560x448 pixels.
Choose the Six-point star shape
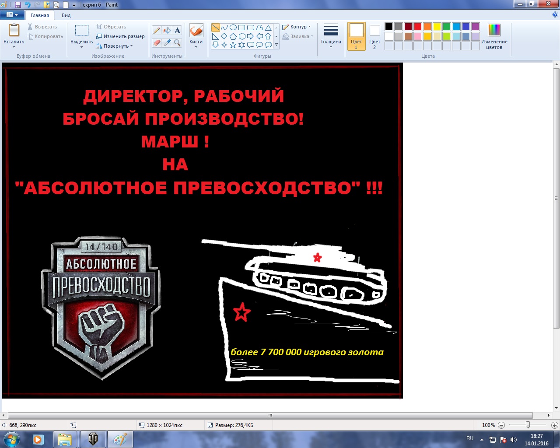241,45
